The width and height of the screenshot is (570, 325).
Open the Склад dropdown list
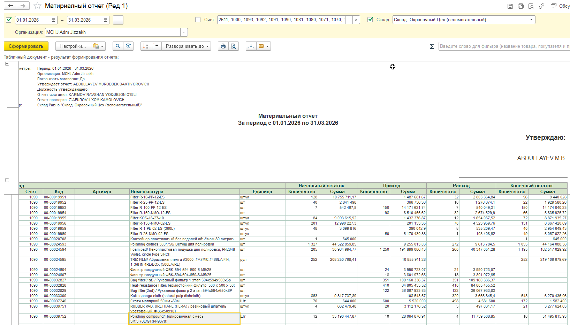(531, 20)
